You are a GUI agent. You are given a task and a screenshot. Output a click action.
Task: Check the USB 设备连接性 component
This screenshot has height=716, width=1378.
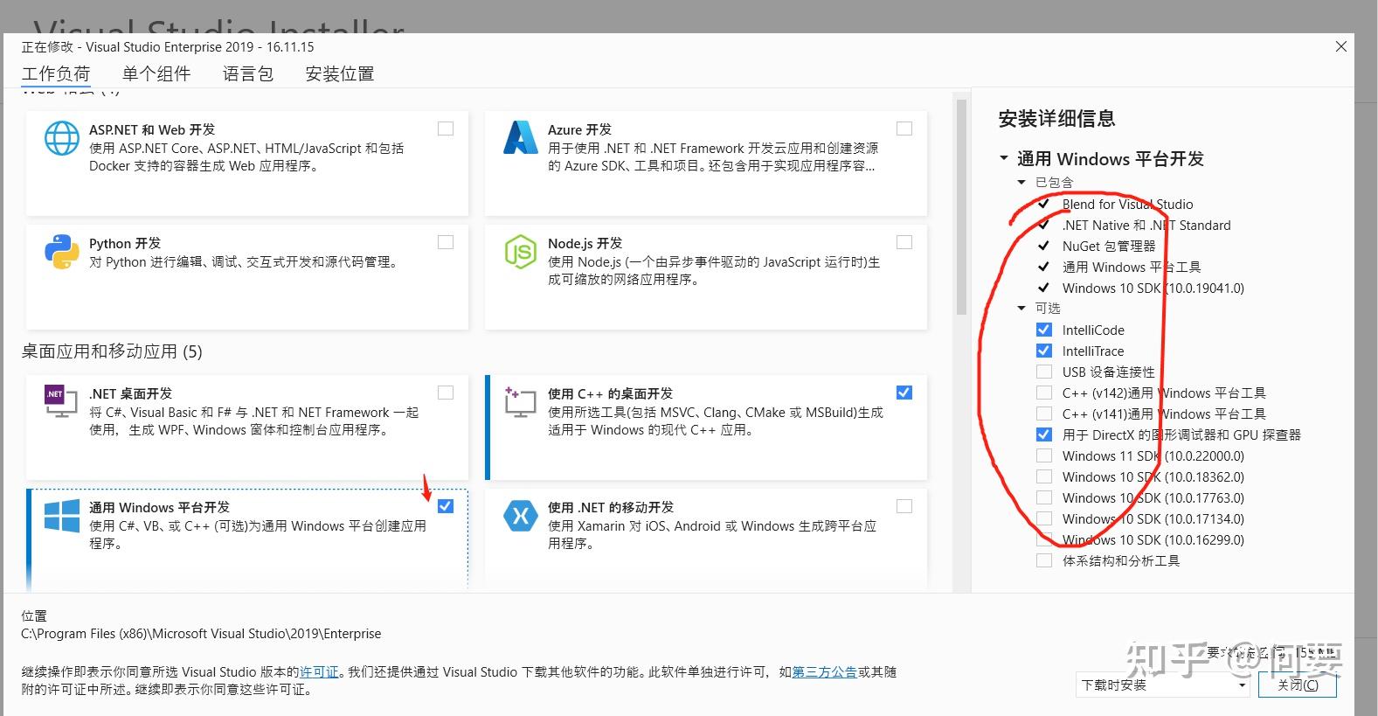pos(1044,372)
